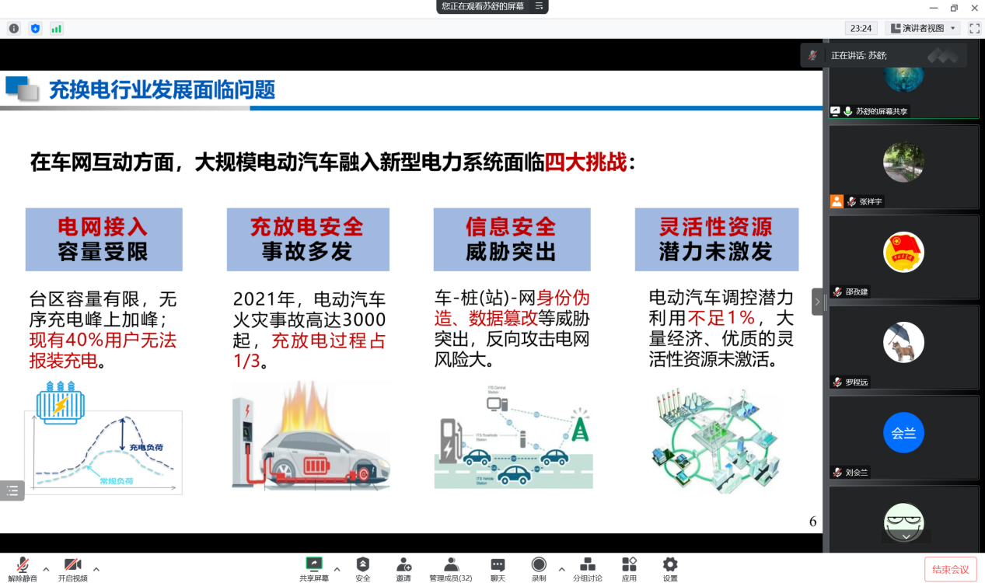Open the 演讲者视图 view layout dropdown
This screenshot has height=583, width=985.
[923, 28]
